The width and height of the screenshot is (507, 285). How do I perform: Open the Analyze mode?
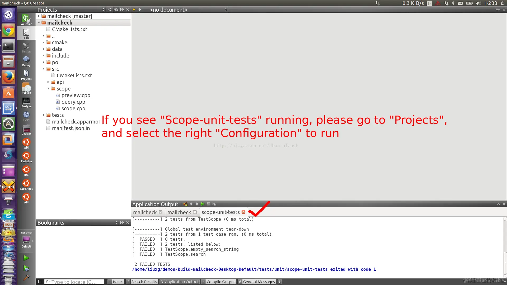click(26, 102)
